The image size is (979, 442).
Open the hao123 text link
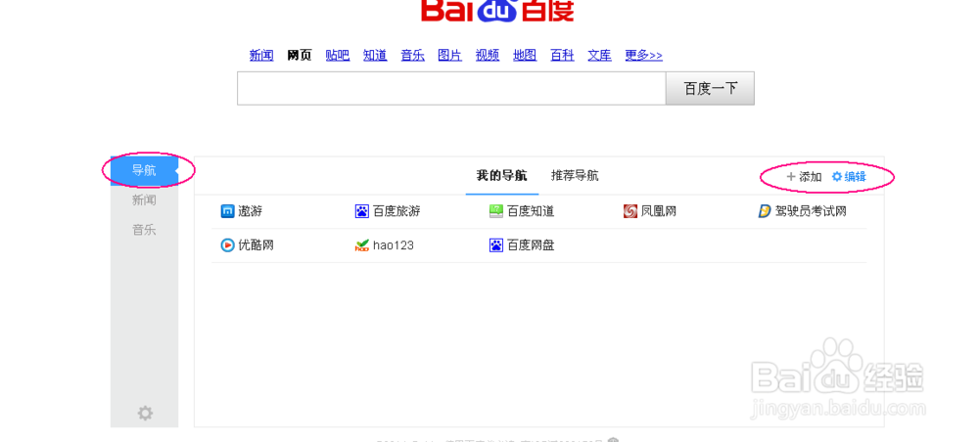click(394, 245)
